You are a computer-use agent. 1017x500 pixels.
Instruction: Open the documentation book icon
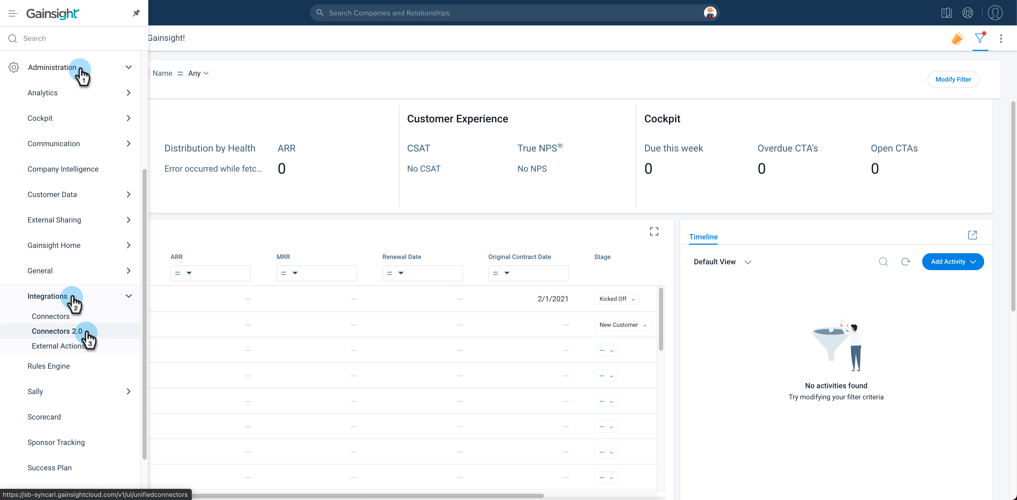click(946, 13)
